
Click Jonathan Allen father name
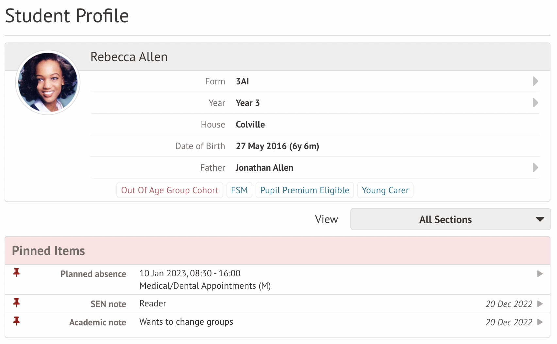click(x=264, y=168)
